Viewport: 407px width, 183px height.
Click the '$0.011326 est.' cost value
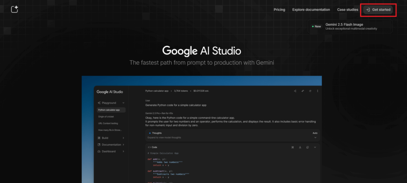click(201, 91)
